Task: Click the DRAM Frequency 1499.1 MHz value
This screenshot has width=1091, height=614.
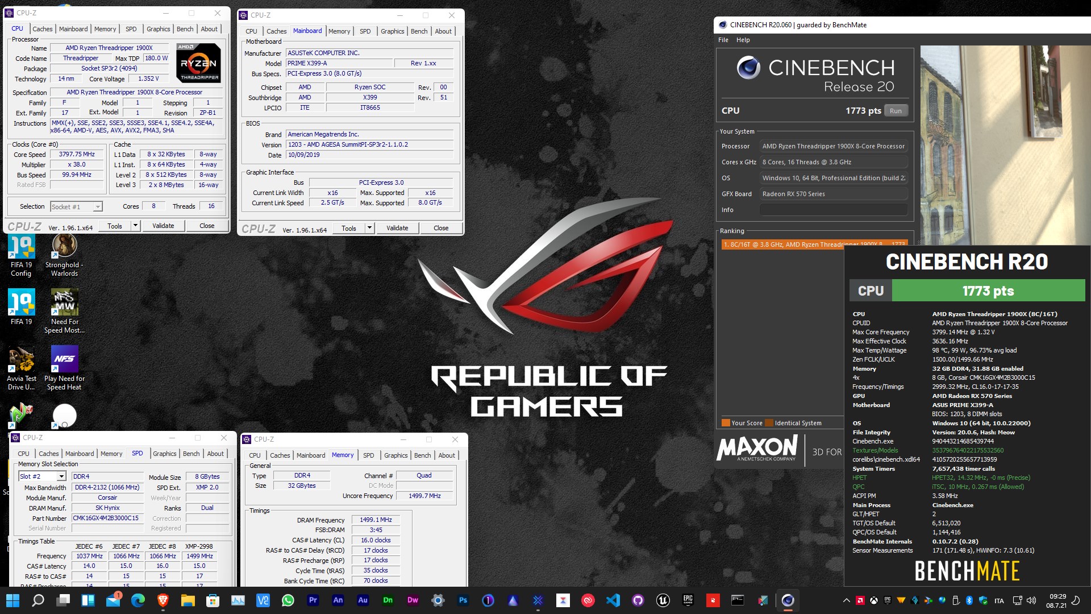Action: (376, 520)
